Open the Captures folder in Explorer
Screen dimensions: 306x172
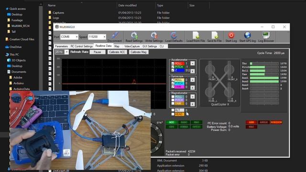pyautogui.click(x=58, y=13)
